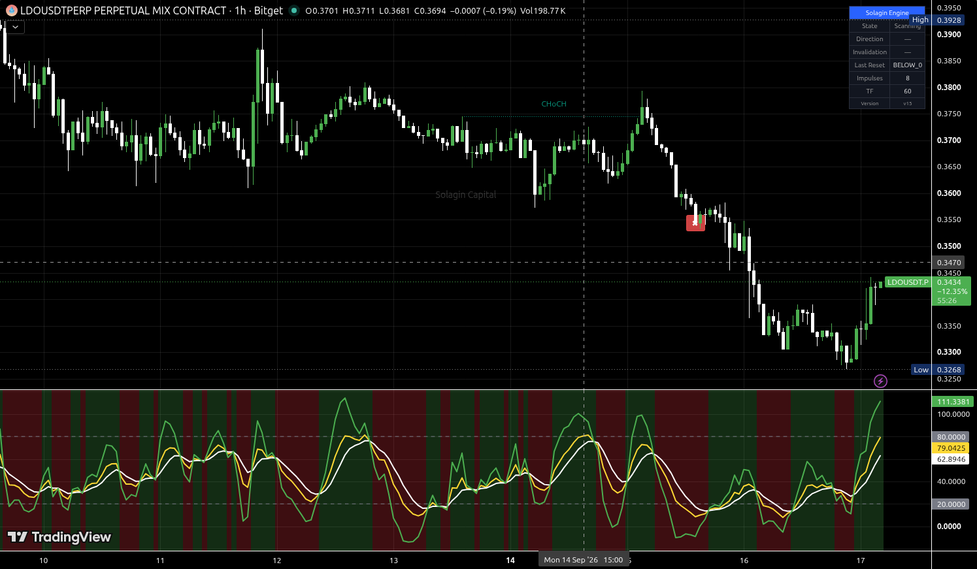977x569 pixels.
Task: Click the Vol 198.77K legend value
Action: tap(543, 10)
